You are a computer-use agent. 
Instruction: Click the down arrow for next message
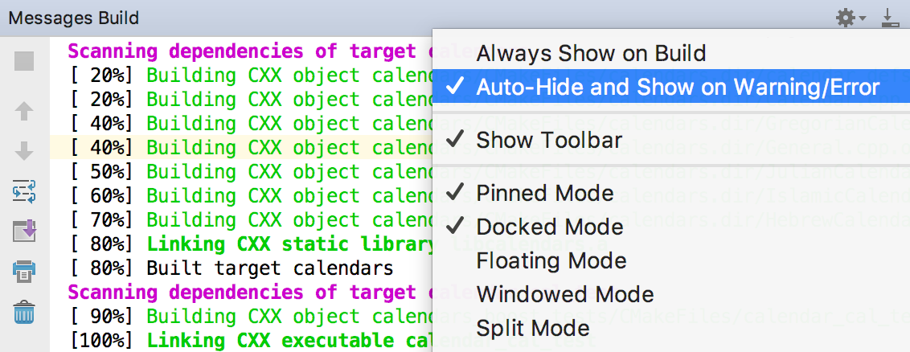[x=25, y=151]
